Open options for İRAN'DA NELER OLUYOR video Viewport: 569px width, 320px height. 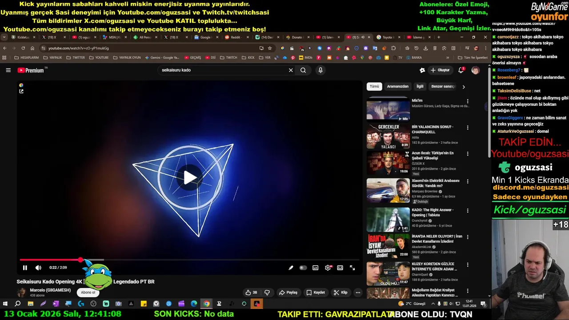[x=467, y=237]
